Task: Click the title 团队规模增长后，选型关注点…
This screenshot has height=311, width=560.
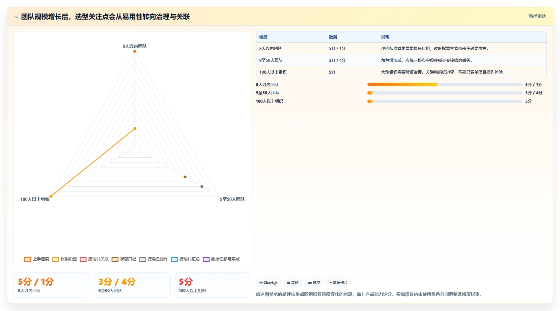Action: coord(105,17)
